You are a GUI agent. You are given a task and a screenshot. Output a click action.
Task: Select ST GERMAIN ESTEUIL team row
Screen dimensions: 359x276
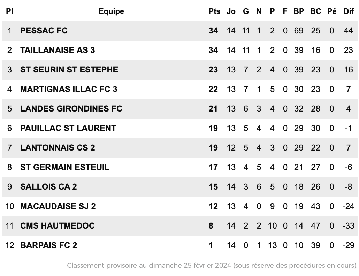180,167
